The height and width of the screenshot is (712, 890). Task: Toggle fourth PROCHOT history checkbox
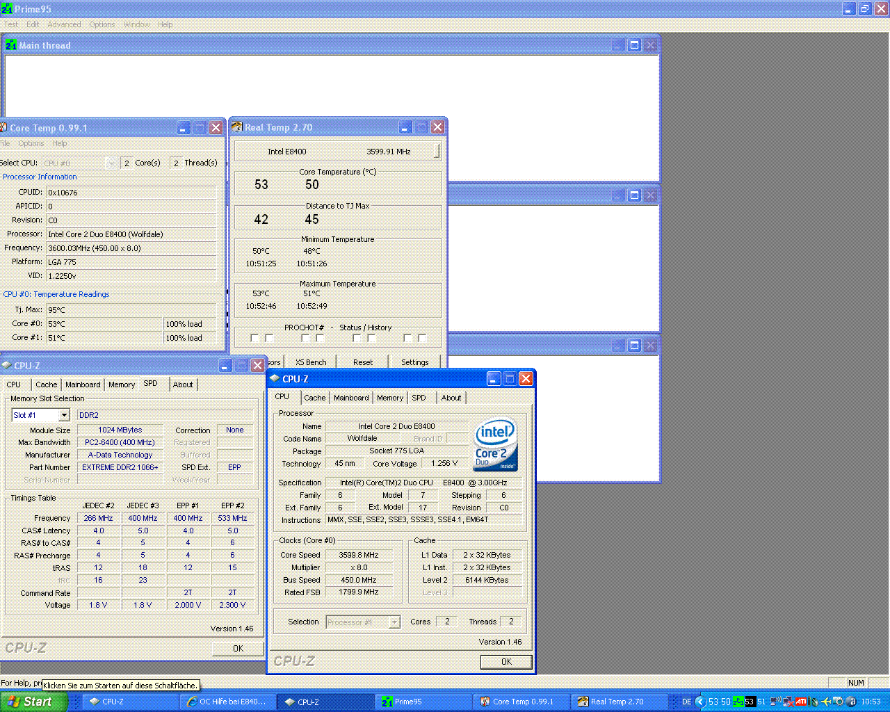[320, 338]
